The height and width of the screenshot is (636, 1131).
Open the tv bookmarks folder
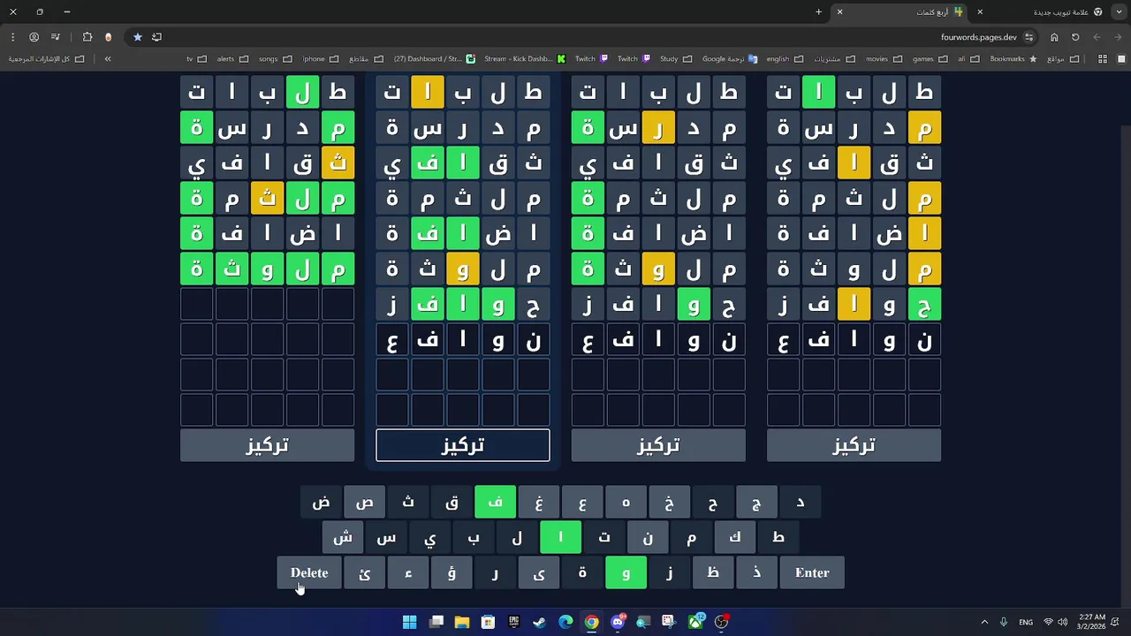196,59
